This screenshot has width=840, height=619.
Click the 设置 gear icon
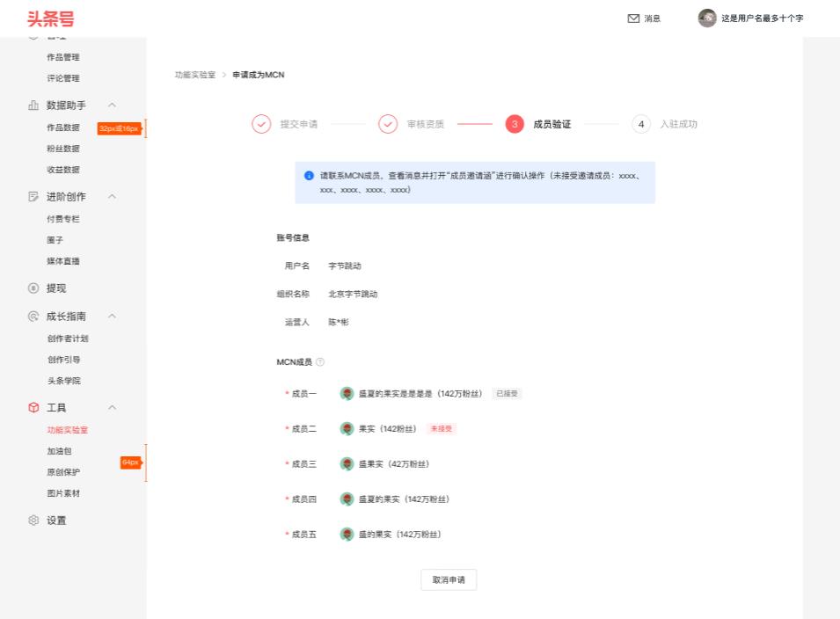pyautogui.click(x=33, y=521)
